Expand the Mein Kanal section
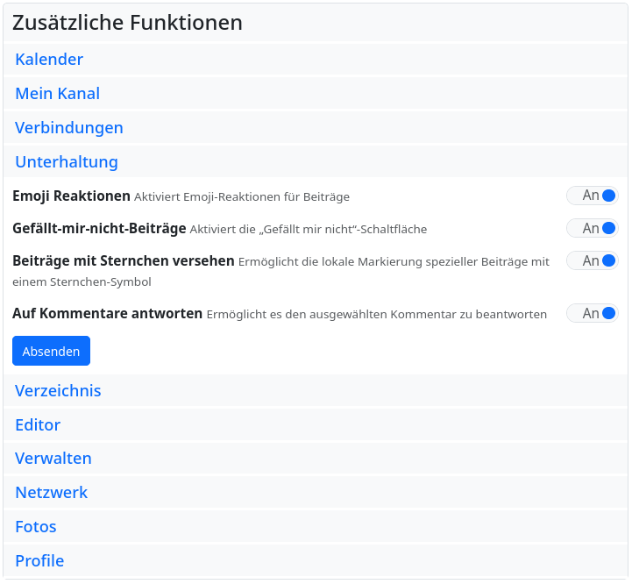 58,94
